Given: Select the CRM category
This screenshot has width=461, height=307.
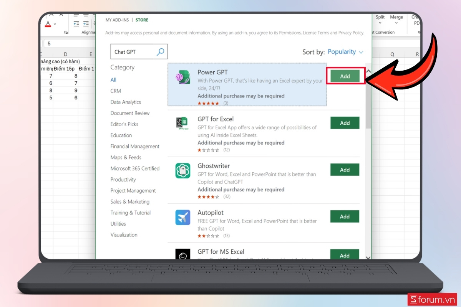Looking at the screenshot, I should (116, 91).
